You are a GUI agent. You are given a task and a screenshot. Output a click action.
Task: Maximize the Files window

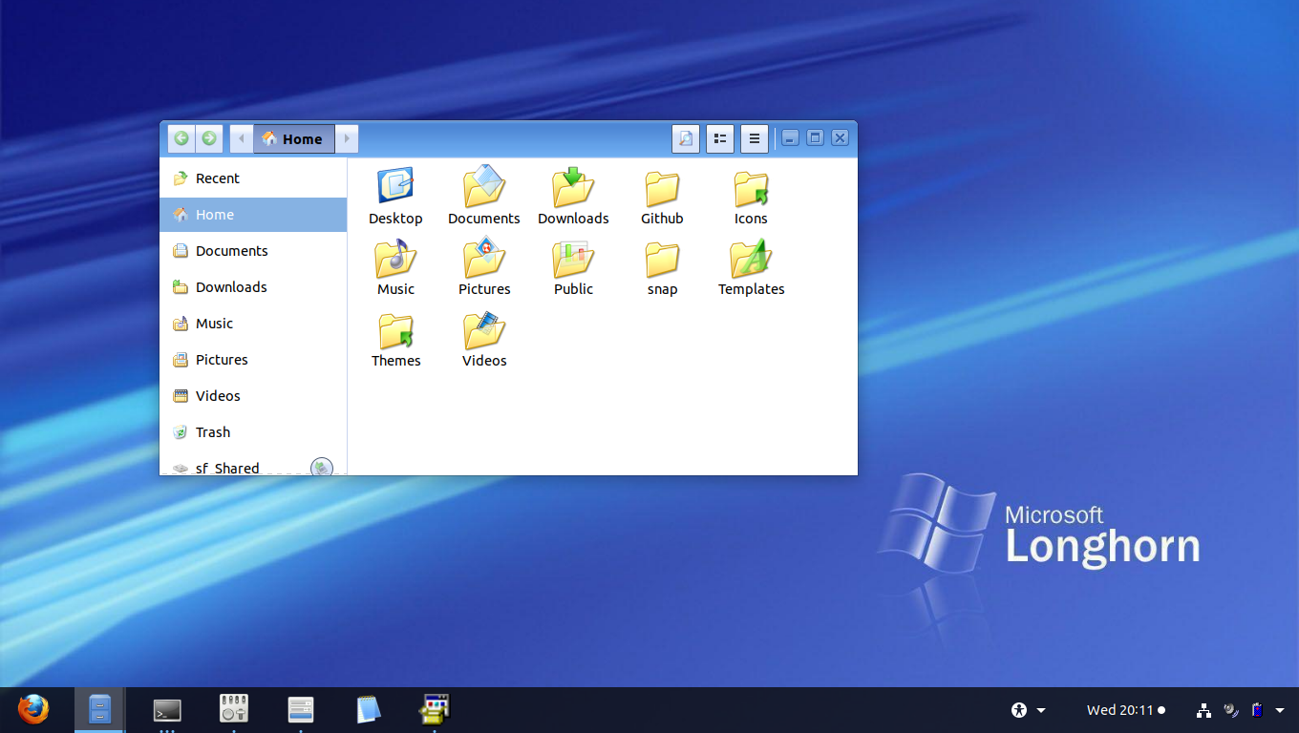[x=815, y=138]
